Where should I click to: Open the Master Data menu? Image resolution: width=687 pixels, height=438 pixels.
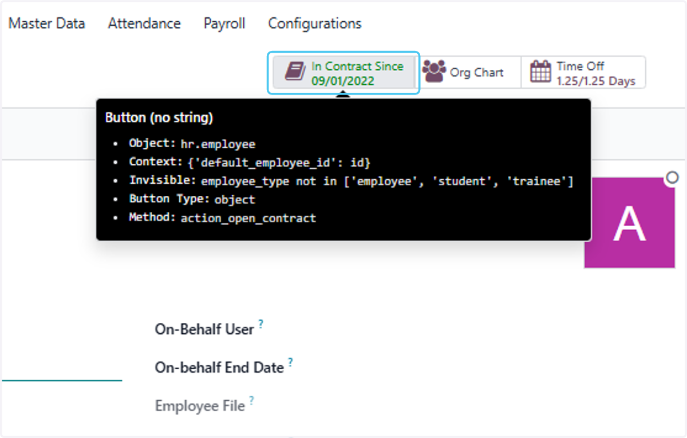click(47, 23)
